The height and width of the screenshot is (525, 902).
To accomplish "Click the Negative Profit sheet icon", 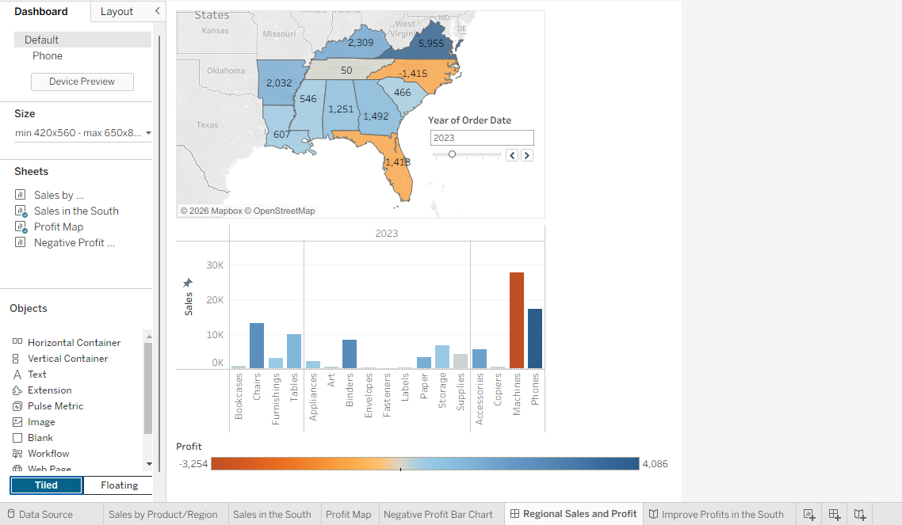I will point(20,242).
